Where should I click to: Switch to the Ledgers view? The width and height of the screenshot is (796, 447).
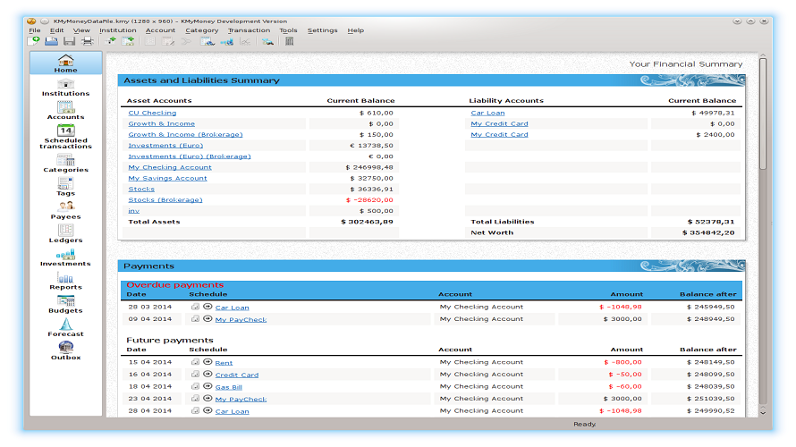(x=65, y=232)
